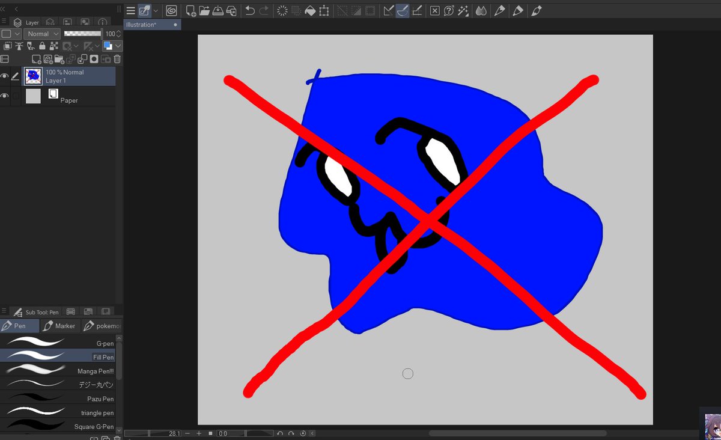
Task: Choose the Fill Pen brush
Action: coord(58,356)
